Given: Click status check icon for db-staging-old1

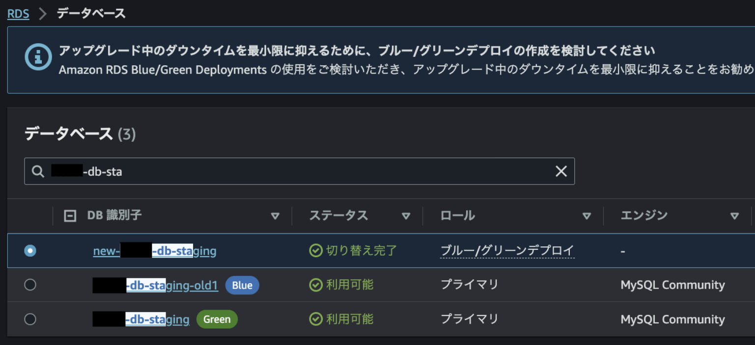Looking at the screenshot, I should [x=315, y=285].
